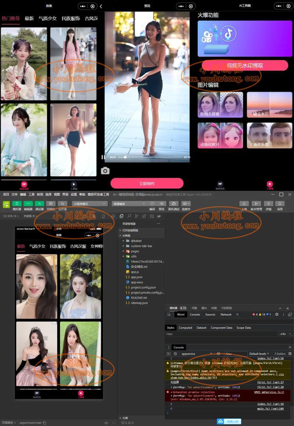Open the 详情 details icon
Screen dimensions: 294x426
click(x=268, y=204)
